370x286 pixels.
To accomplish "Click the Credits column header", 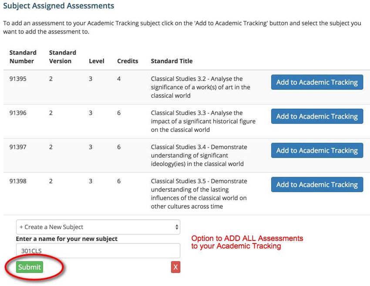I will coord(128,61).
